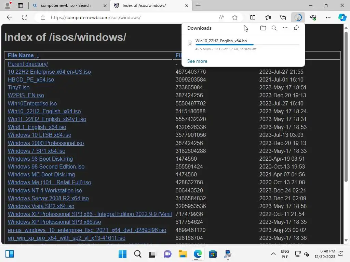Download 10 22H2 Enterprise x64 en-US.iso
Viewport: 350px width, 262px height.
49,72
